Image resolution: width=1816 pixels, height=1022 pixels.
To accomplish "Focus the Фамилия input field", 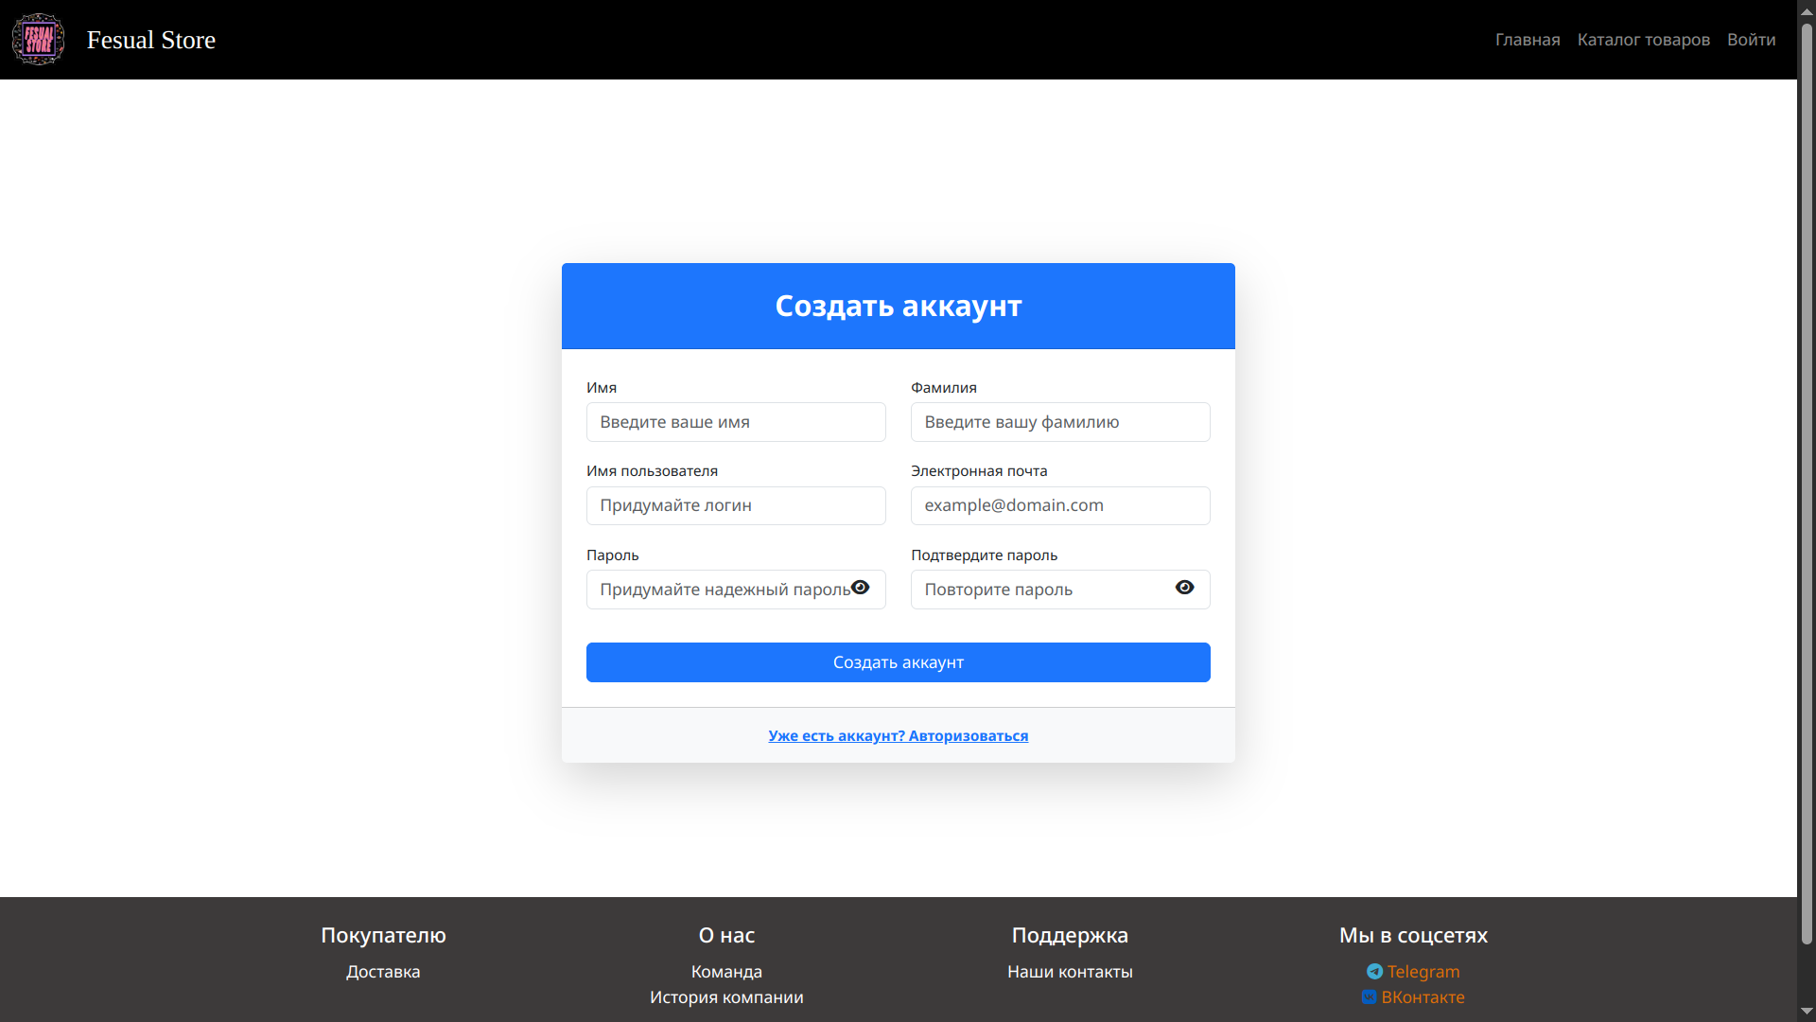I will (1059, 422).
